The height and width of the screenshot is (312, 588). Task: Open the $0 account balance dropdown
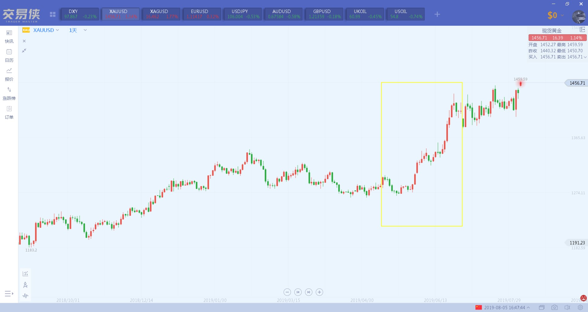(556, 15)
